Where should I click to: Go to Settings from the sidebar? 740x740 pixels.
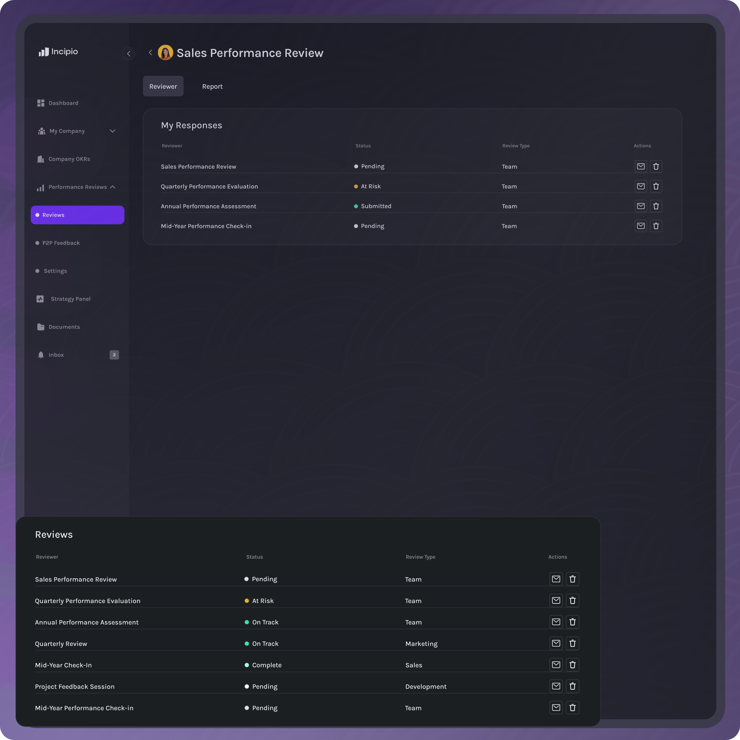[x=55, y=270]
